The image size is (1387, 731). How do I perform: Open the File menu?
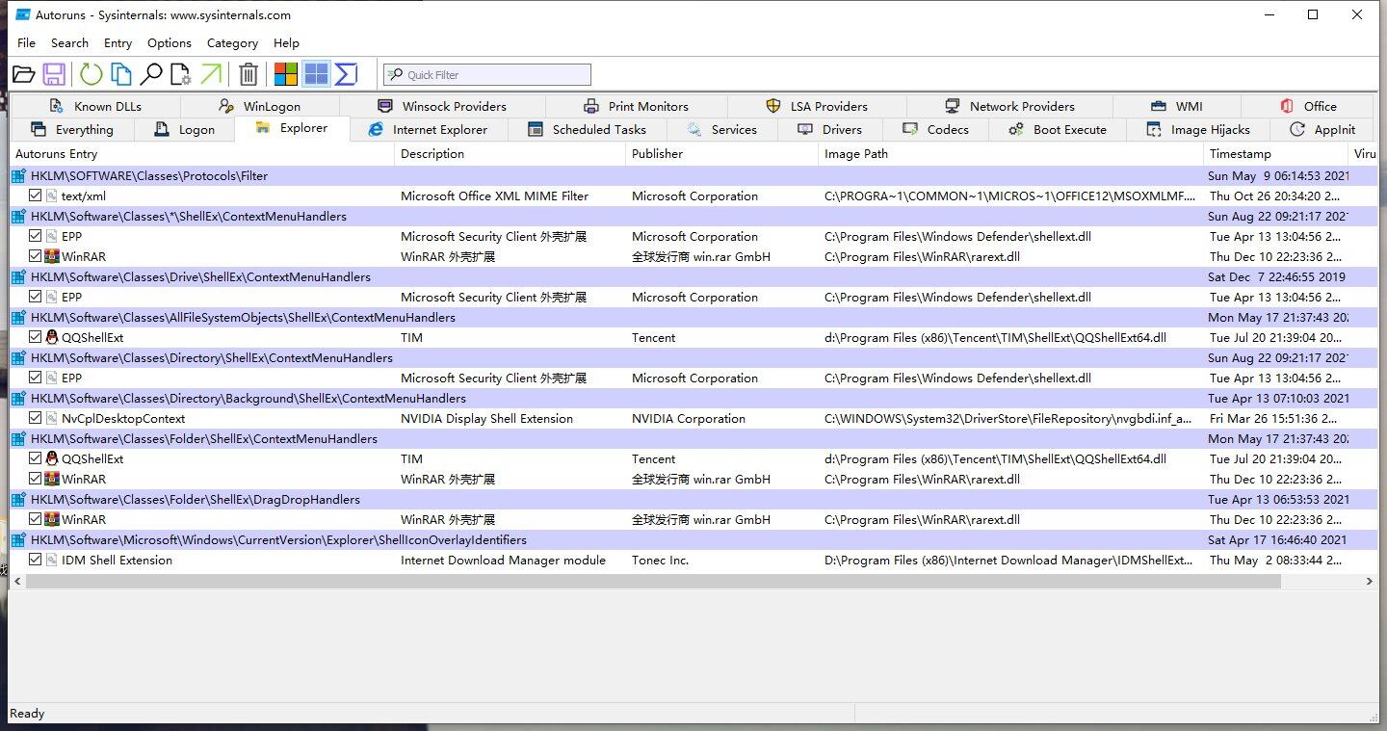pyautogui.click(x=26, y=43)
